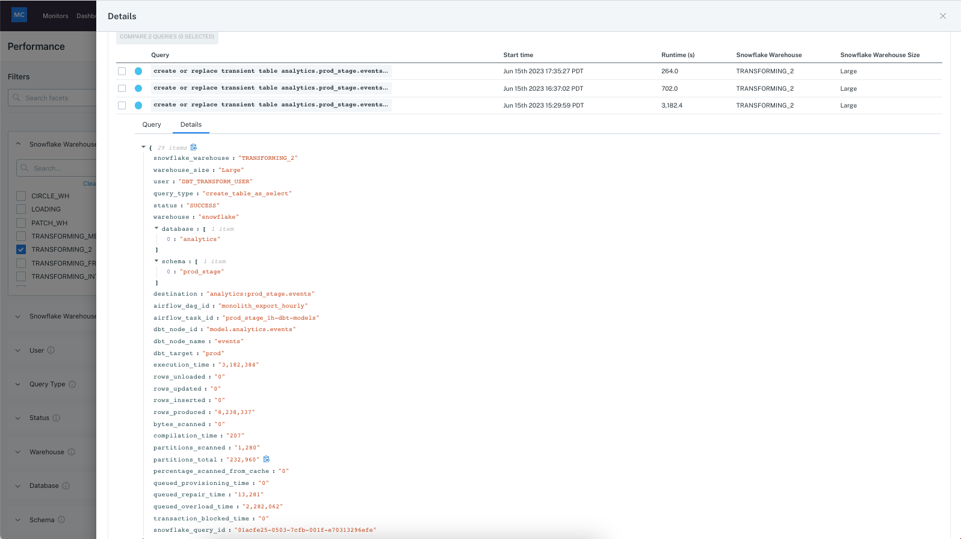Select checkbox for 16:37:02 query row
This screenshot has height=539, width=961.
coord(122,88)
